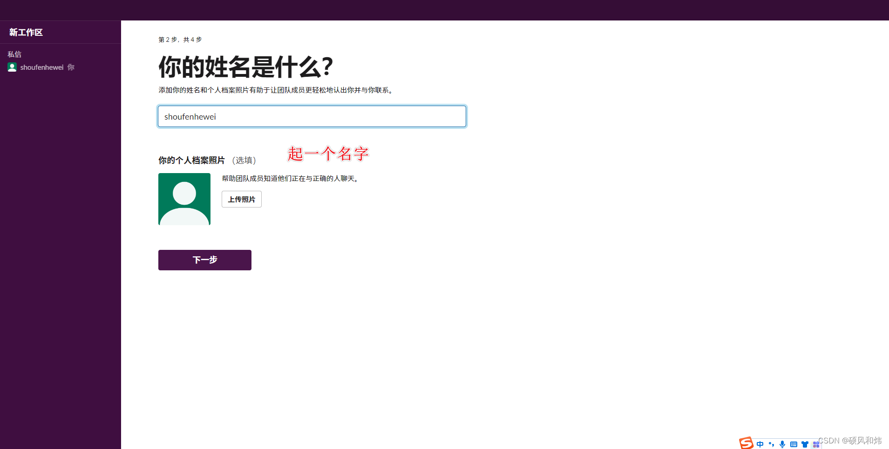Image resolution: width=889 pixels, height=449 pixels.
Task: Click the 第 2 步，共 4 步 step text
Action: click(180, 40)
